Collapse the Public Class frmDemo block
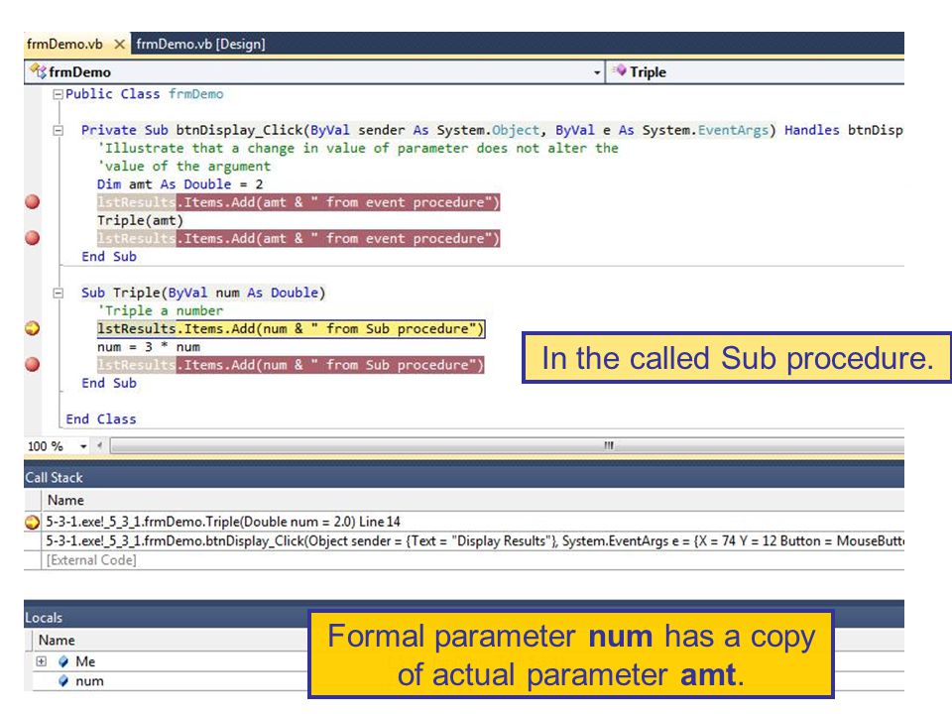952x714 pixels. pyautogui.click(x=59, y=94)
